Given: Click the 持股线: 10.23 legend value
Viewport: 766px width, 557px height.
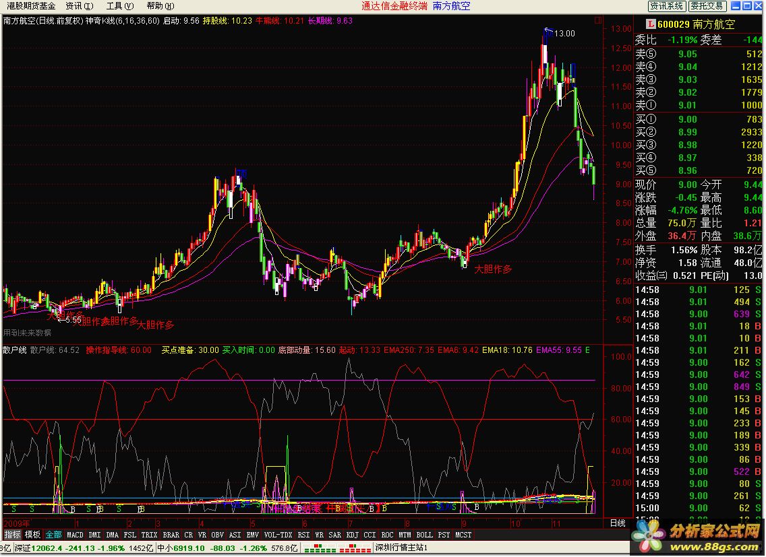Looking at the screenshot, I should point(227,20).
